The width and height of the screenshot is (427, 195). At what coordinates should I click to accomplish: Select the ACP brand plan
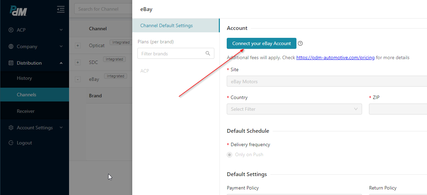(x=145, y=71)
